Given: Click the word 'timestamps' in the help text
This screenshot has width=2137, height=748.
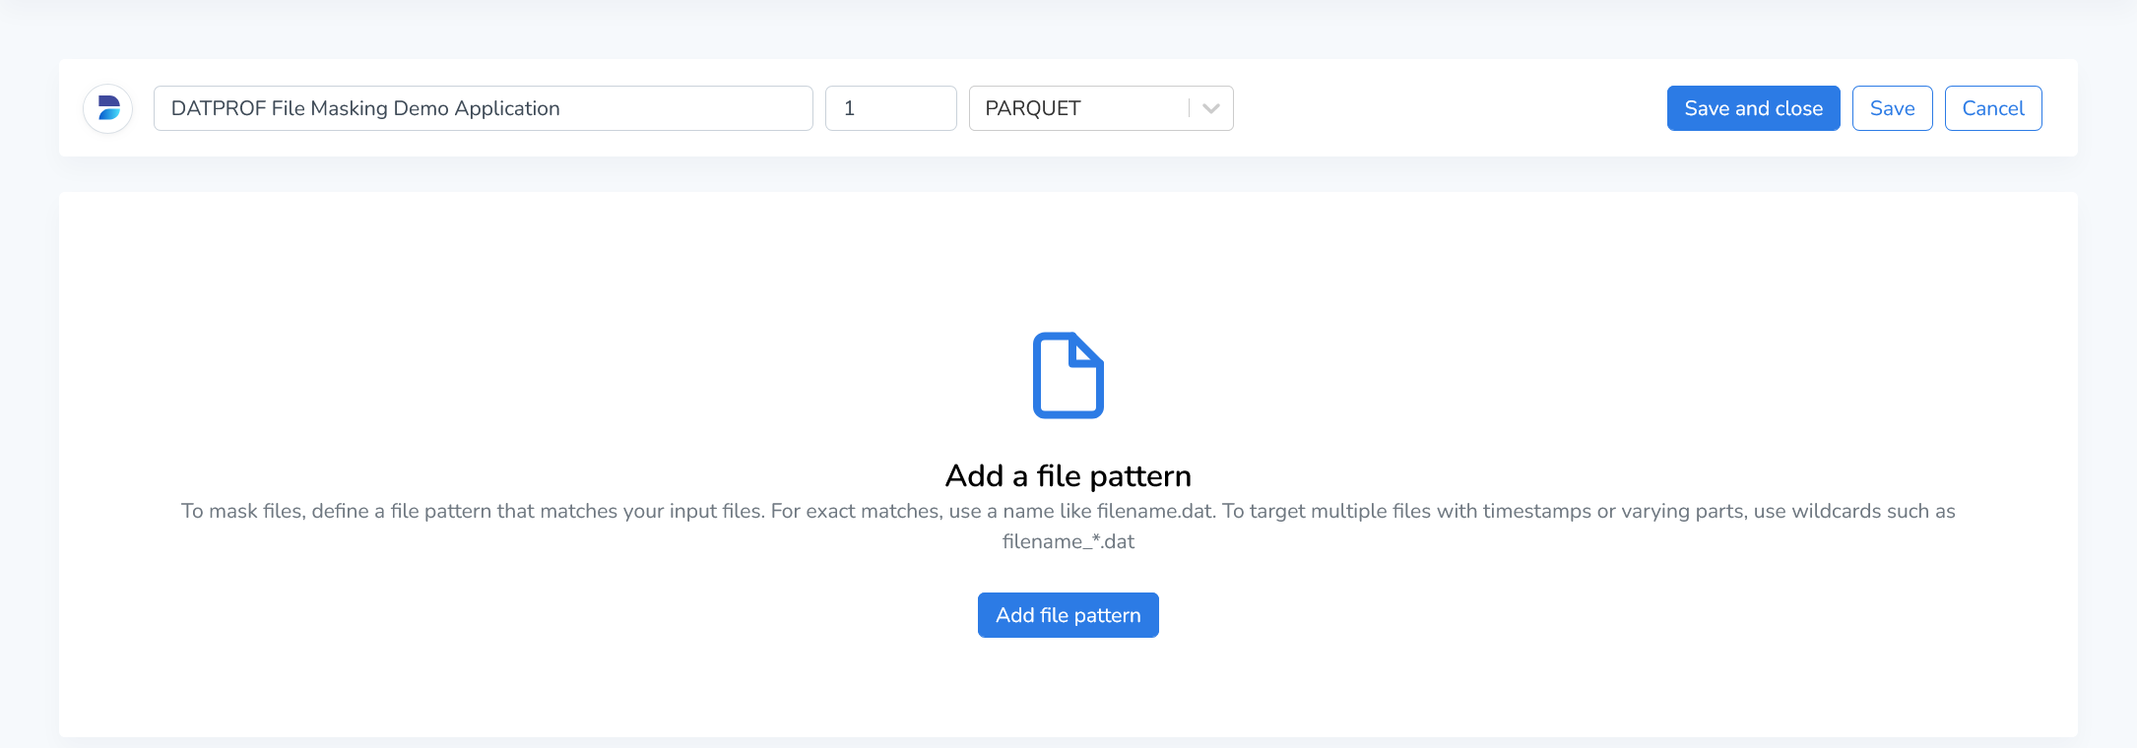Looking at the screenshot, I should click(x=1536, y=511).
